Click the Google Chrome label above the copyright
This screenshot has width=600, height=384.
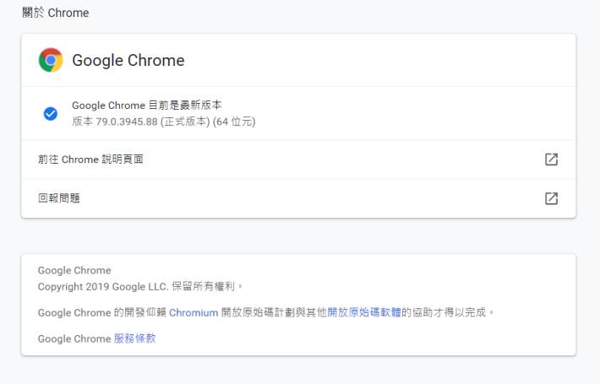point(74,270)
